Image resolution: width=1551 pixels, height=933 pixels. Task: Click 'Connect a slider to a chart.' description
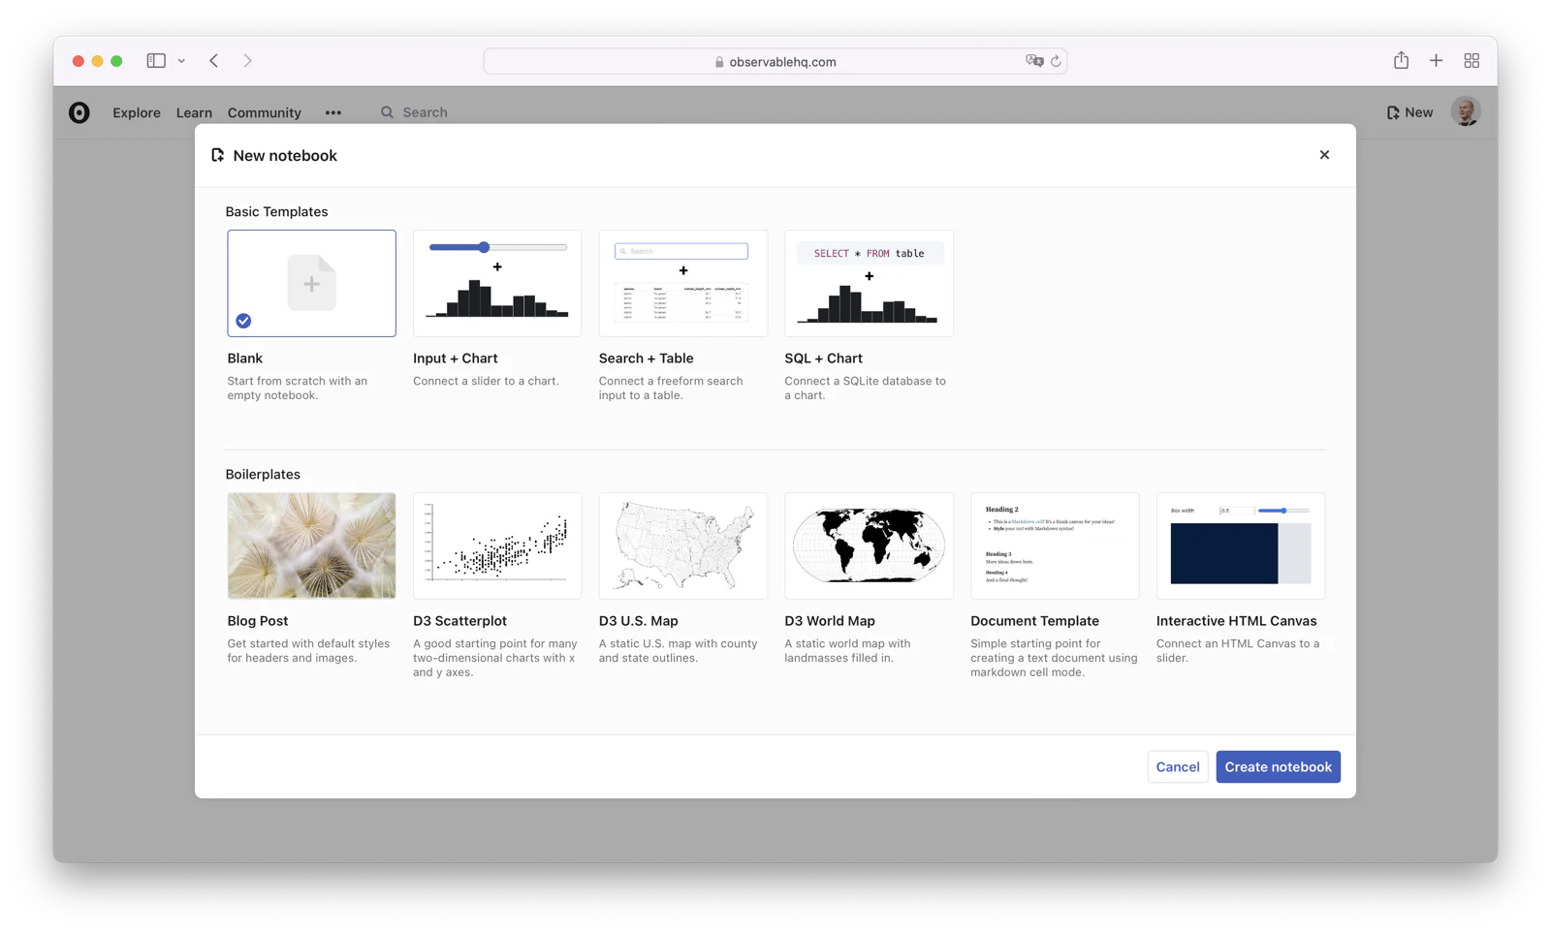(x=486, y=381)
